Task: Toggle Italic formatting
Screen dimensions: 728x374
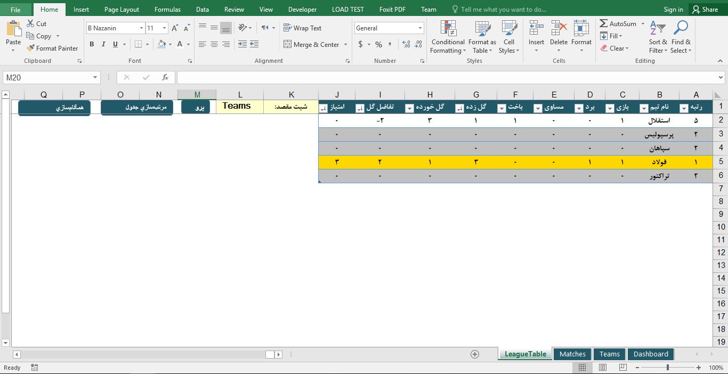Action: (x=104, y=44)
